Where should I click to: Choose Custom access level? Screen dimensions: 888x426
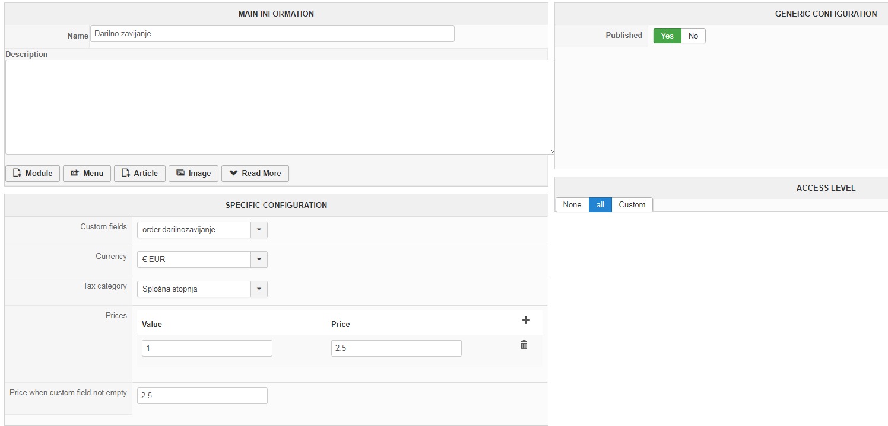coord(632,205)
